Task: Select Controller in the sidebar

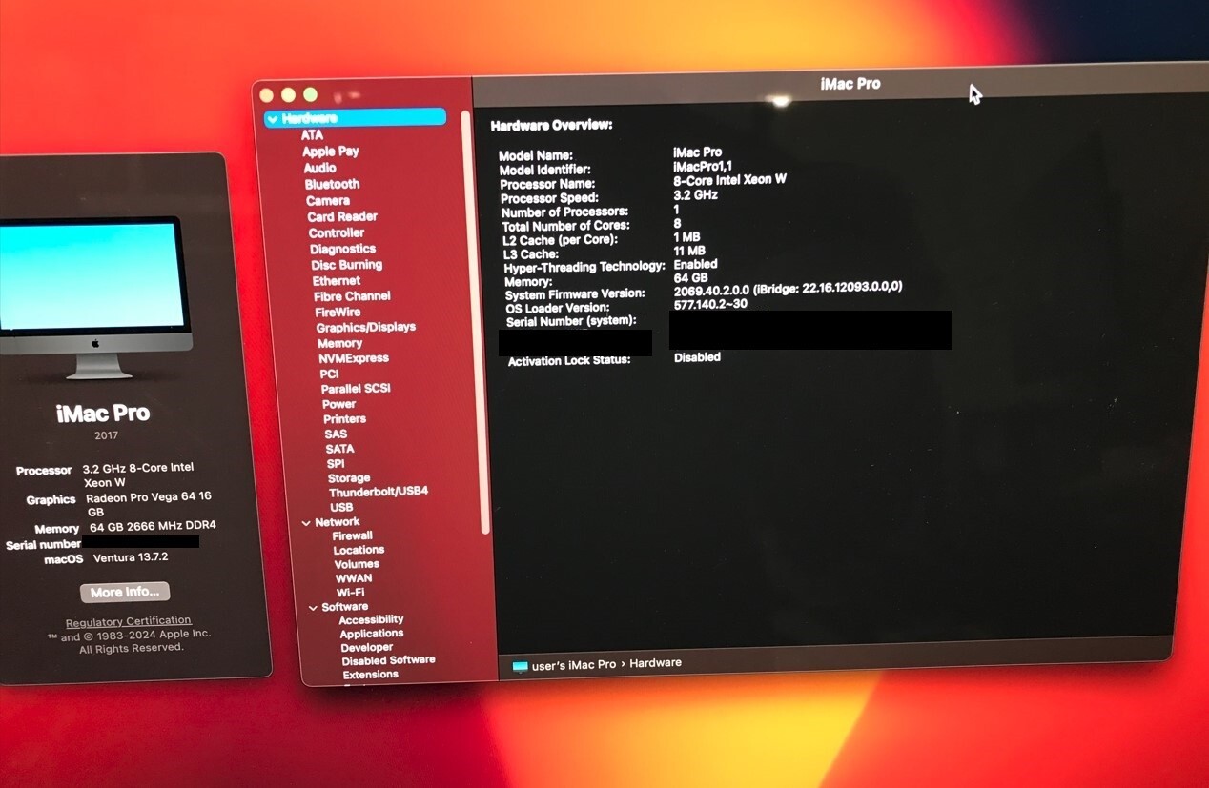Action: (x=337, y=232)
